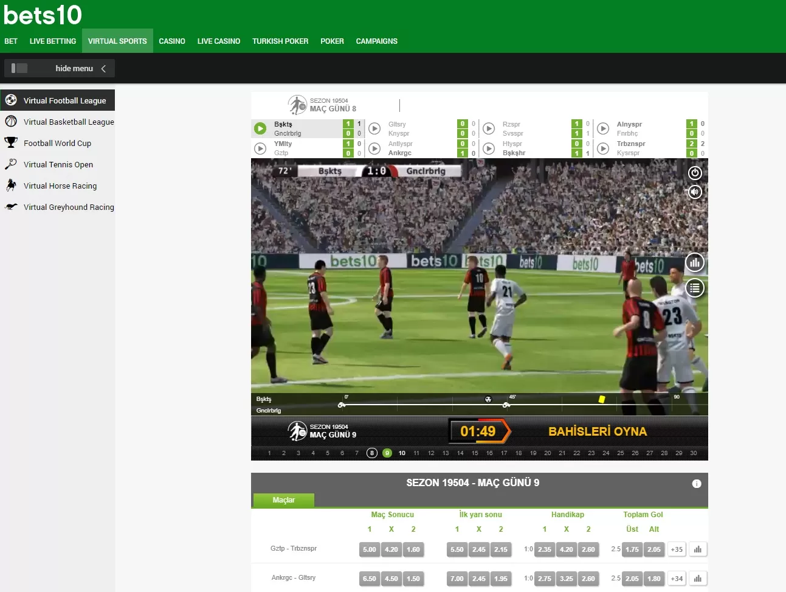The height and width of the screenshot is (592, 786).
Task: Open stats chart for Ankrgc - Gltsry
Action: [x=698, y=579]
